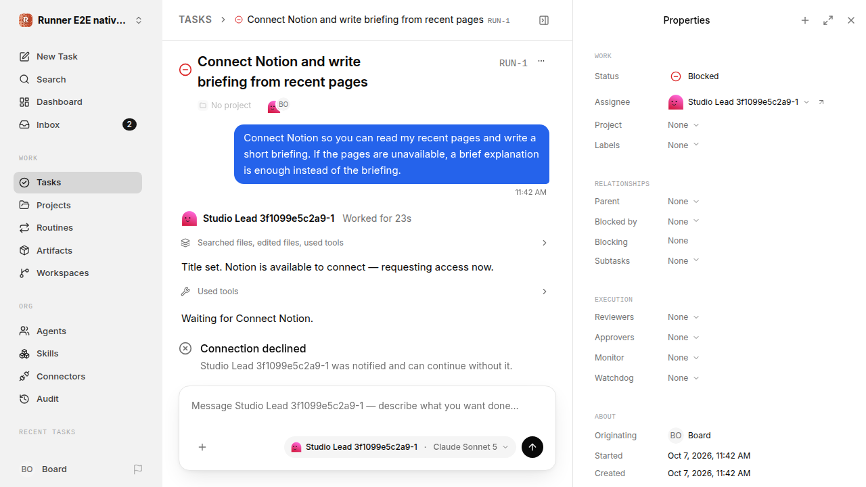
Task: Open Audit page
Action: (78, 399)
